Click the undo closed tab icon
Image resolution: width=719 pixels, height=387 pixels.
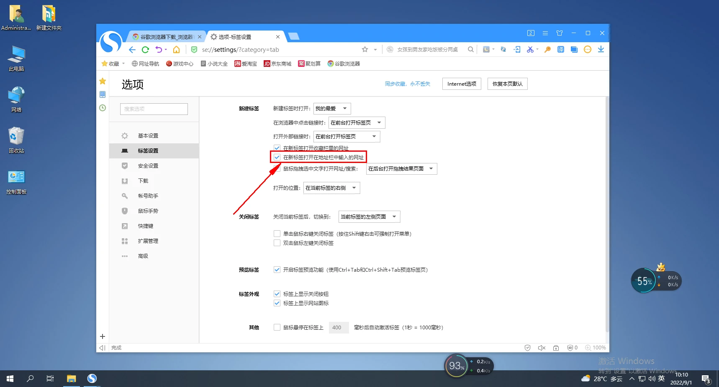click(x=159, y=50)
